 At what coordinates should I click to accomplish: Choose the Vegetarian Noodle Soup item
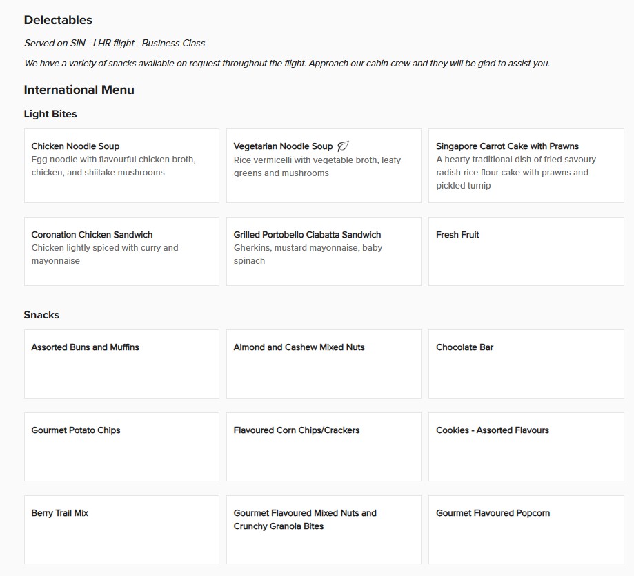pyautogui.click(x=324, y=166)
